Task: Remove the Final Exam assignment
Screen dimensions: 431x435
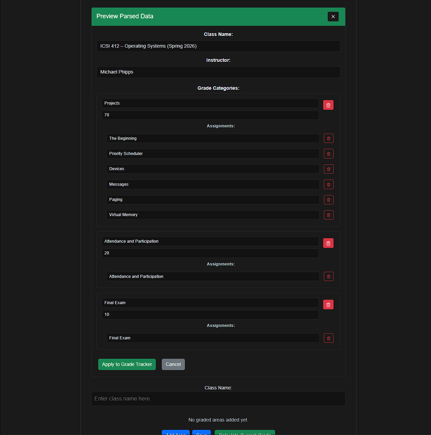Action: 328,338
